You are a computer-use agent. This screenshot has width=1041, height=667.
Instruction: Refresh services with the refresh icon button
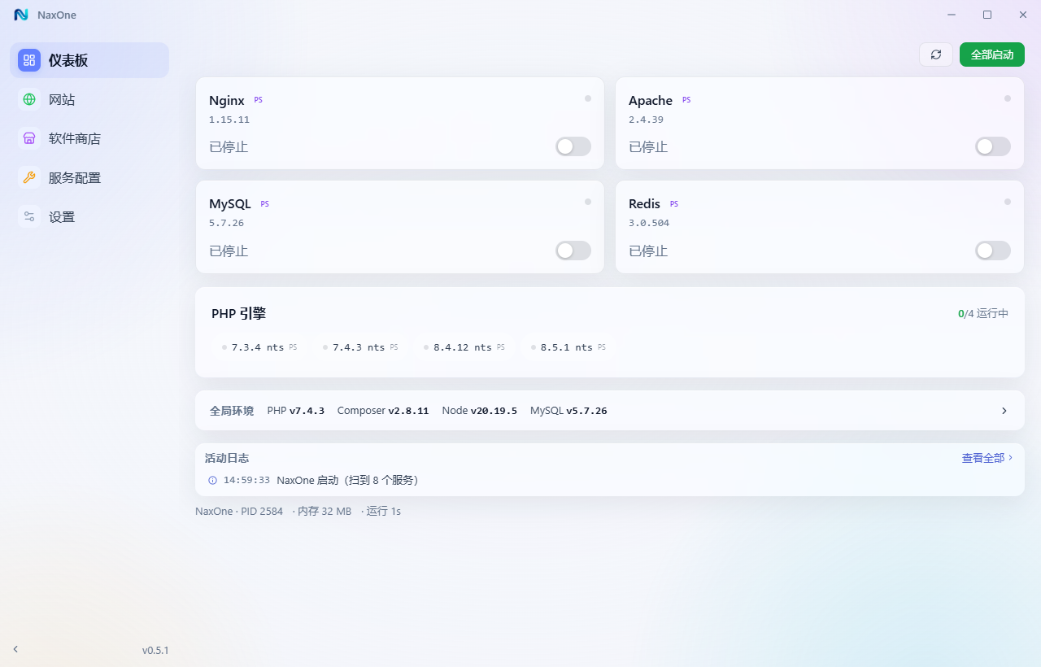(x=936, y=54)
